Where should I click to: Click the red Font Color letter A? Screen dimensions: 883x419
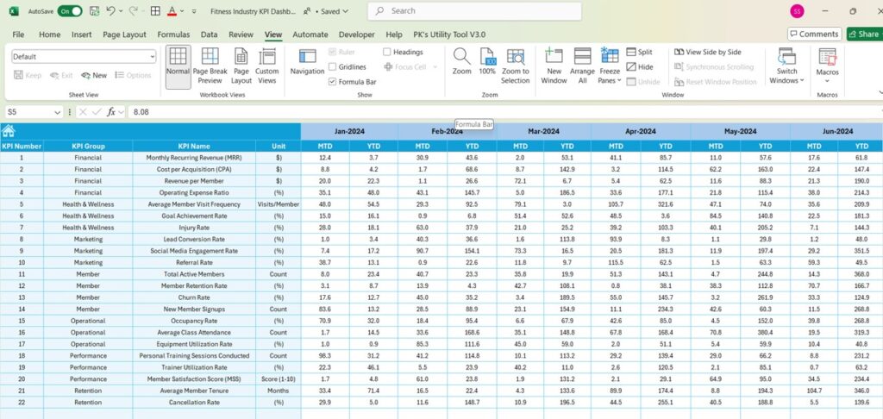172,10
